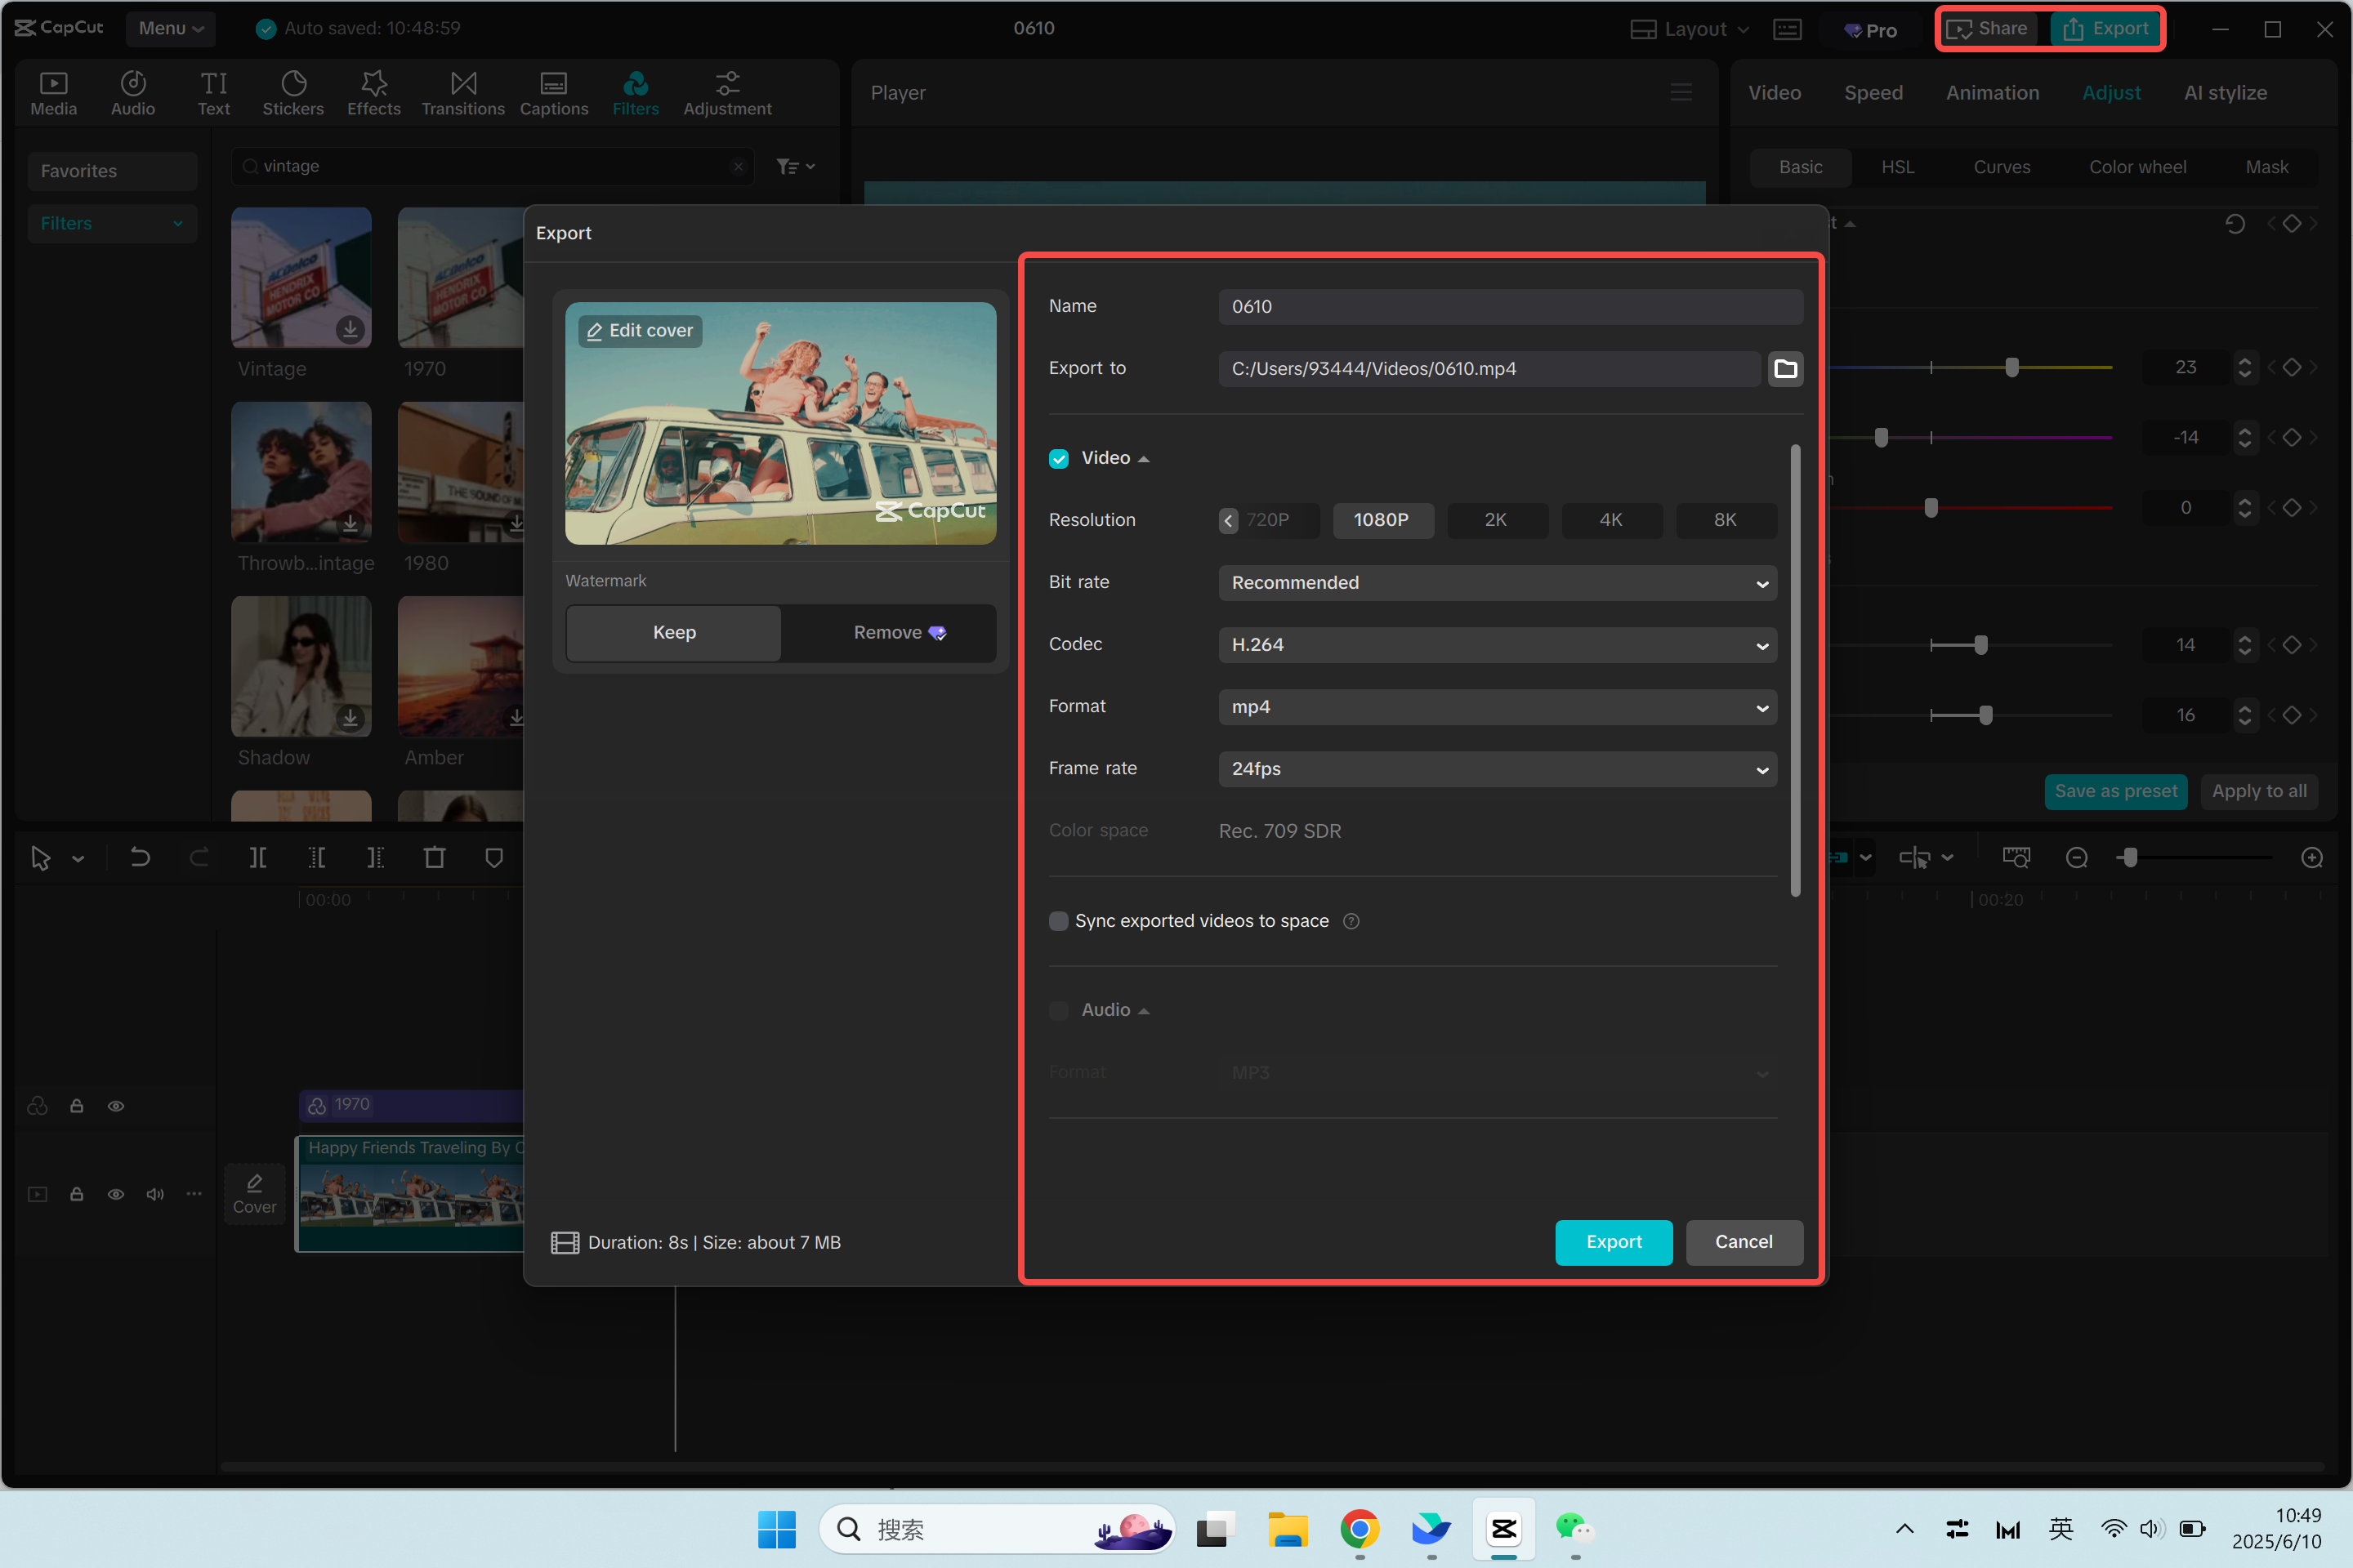Select the Vintage filter thumbnail
The width and height of the screenshot is (2353, 1568).
[x=300, y=278]
